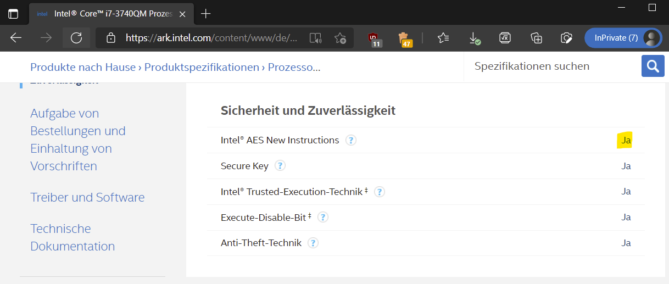Show the browser downloads
Viewport: 669px width, 284px height.
coord(474,38)
